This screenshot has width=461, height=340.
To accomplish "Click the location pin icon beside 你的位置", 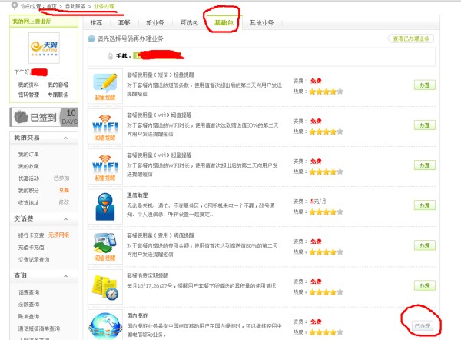I will point(14,5).
